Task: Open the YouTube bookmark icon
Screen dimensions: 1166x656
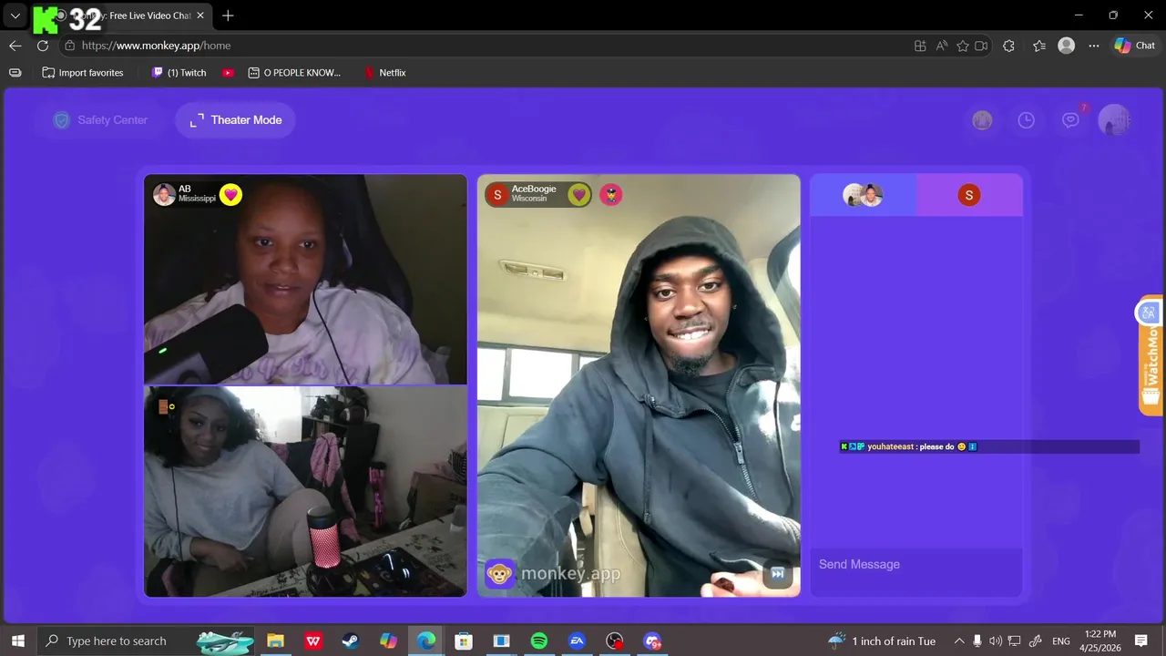Action: (x=228, y=73)
